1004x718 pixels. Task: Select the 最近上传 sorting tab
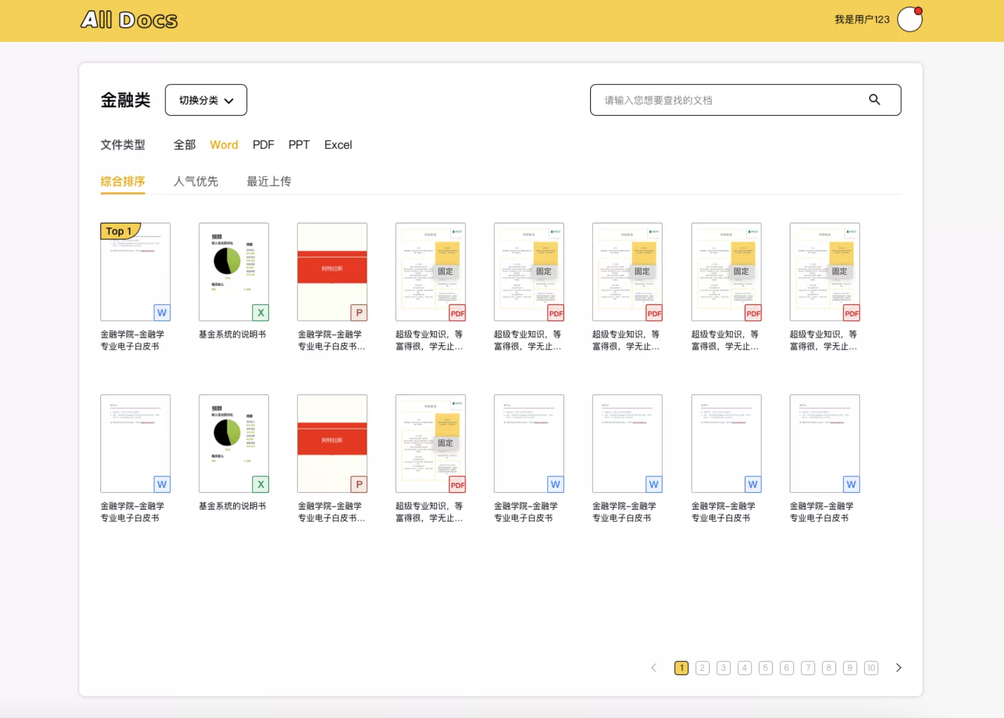268,181
